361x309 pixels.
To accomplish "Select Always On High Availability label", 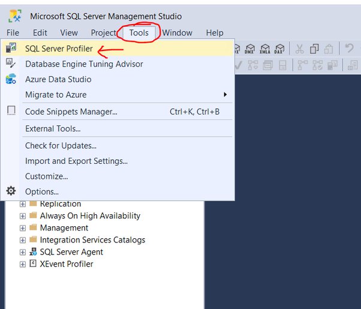I will (x=90, y=215).
